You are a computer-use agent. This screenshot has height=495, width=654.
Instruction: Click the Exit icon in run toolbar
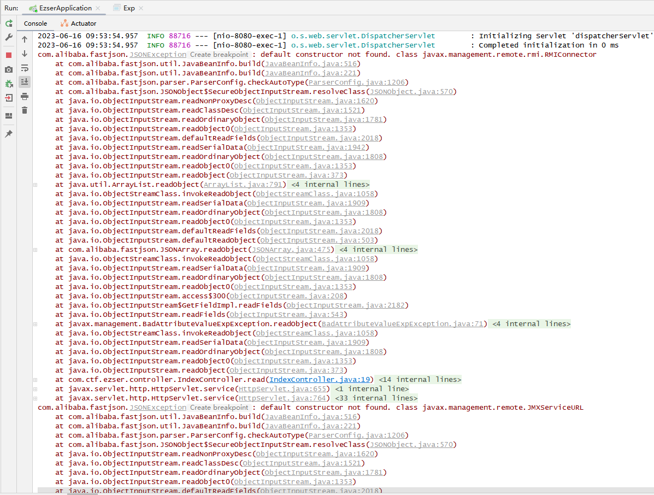tap(9, 98)
